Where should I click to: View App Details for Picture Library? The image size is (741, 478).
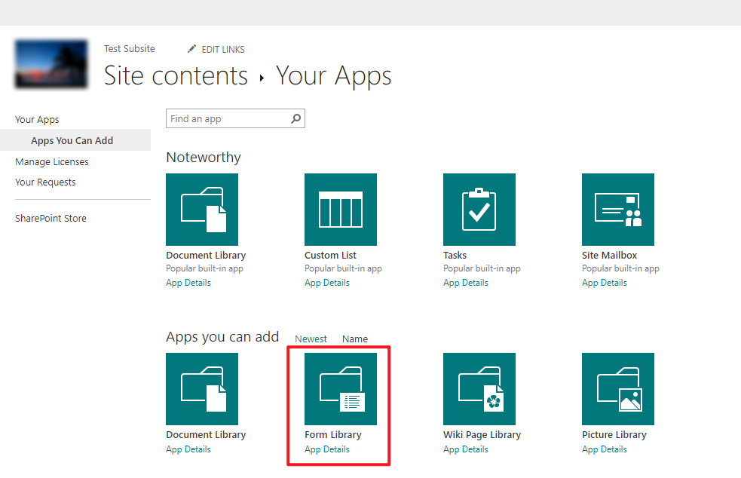[605, 449]
